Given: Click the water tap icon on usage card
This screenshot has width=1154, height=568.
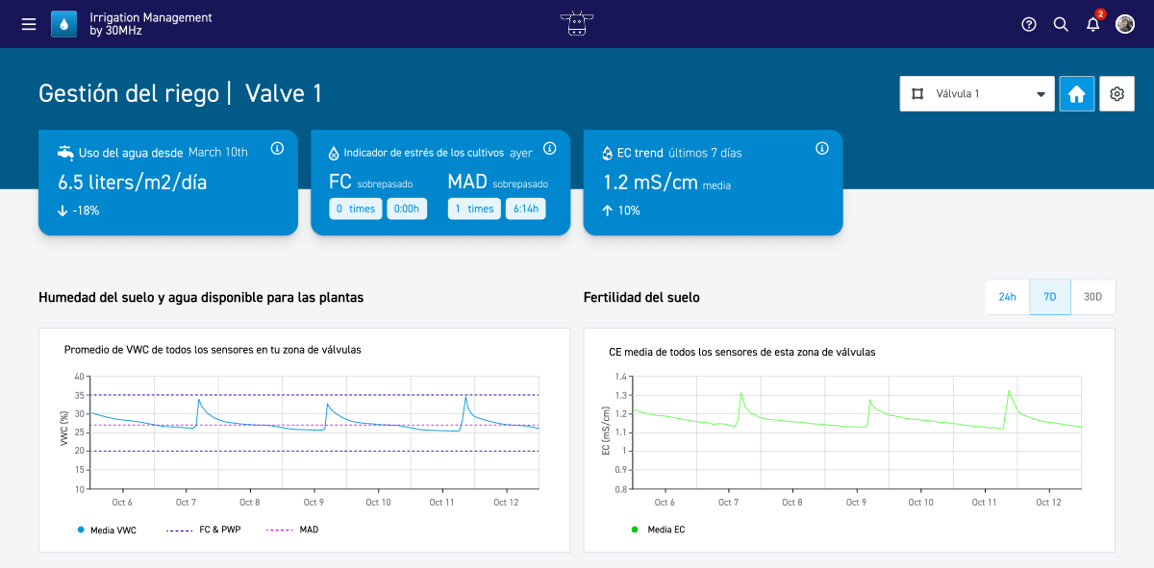Looking at the screenshot, I should (65, 152).
